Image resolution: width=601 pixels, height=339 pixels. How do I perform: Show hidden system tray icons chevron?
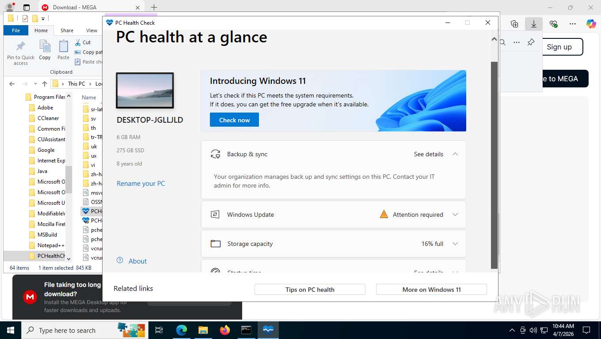512,330
